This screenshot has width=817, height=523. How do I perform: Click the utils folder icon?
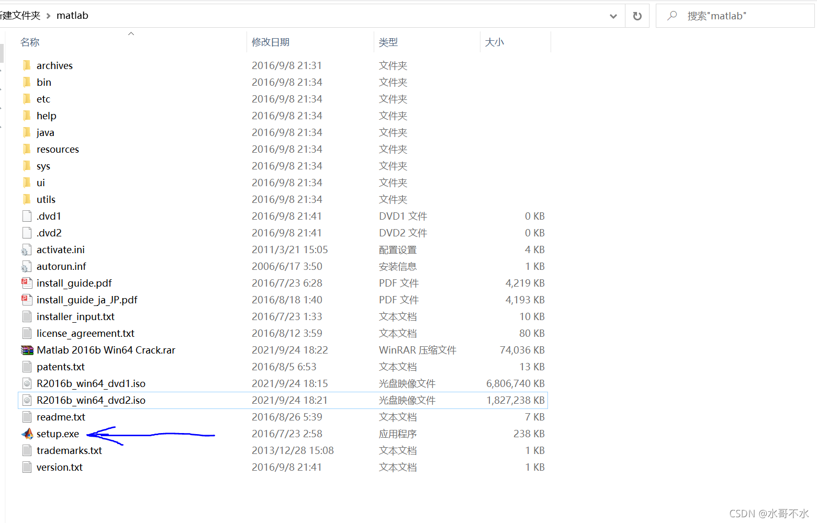27,199
